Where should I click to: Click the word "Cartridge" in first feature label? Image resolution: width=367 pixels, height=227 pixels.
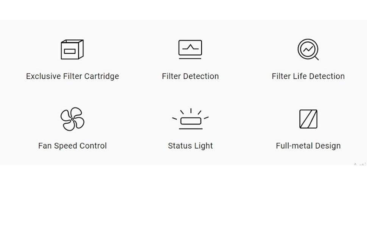pos(101,76)
